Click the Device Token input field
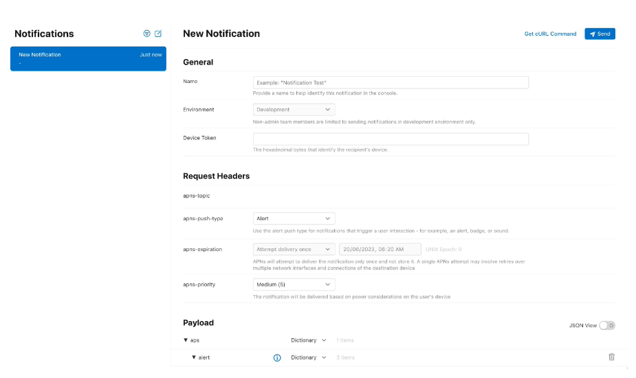Viewport: 636px width, 378px height. coord(391,139)
